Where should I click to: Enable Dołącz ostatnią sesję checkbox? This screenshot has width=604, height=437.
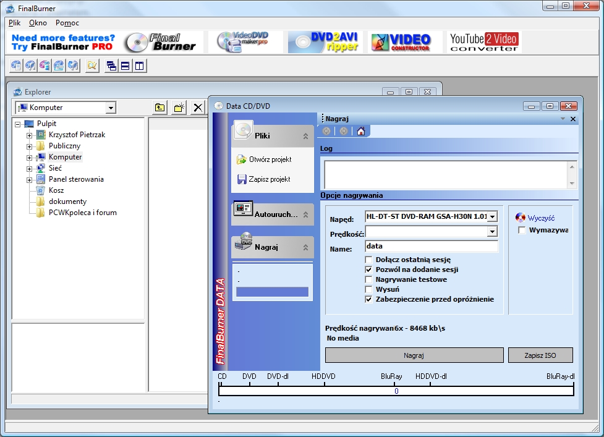coord(368,260)
